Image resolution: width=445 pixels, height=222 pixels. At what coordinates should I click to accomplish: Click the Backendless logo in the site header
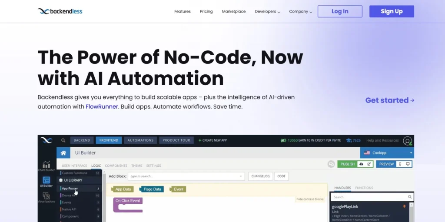coord(60,11)
